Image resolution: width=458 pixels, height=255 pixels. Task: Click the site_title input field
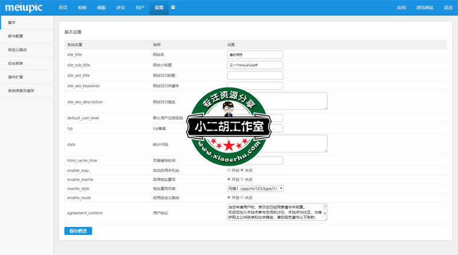click(255, 54)
